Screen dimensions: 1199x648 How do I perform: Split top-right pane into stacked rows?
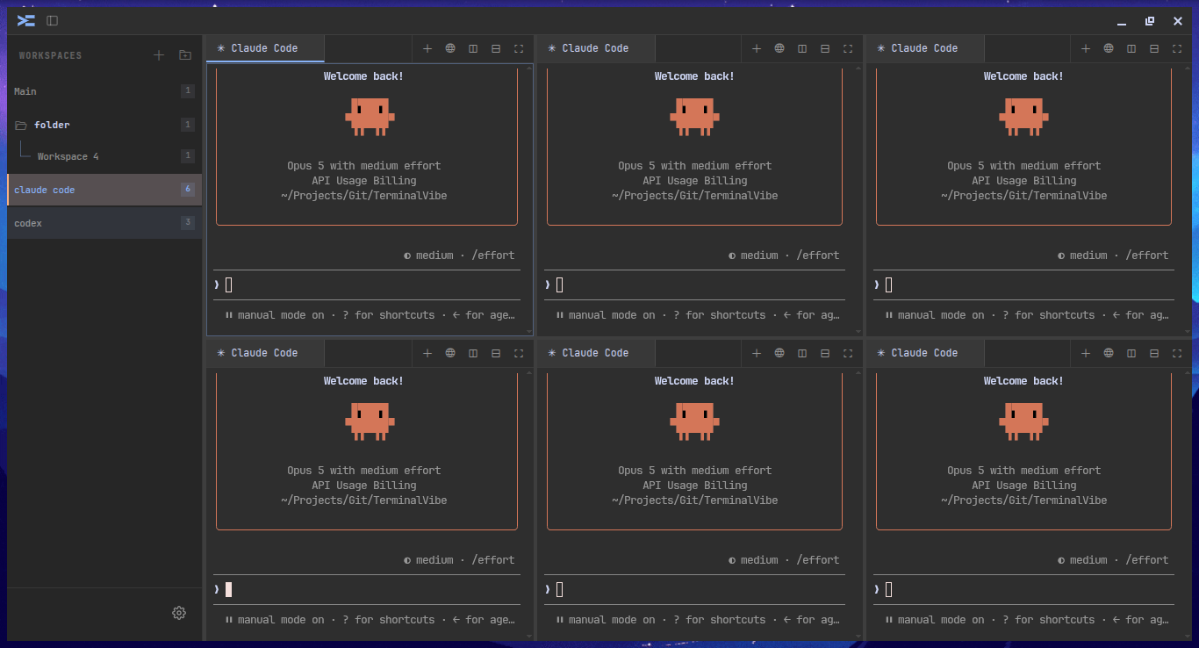click(x=1154, y=48)
